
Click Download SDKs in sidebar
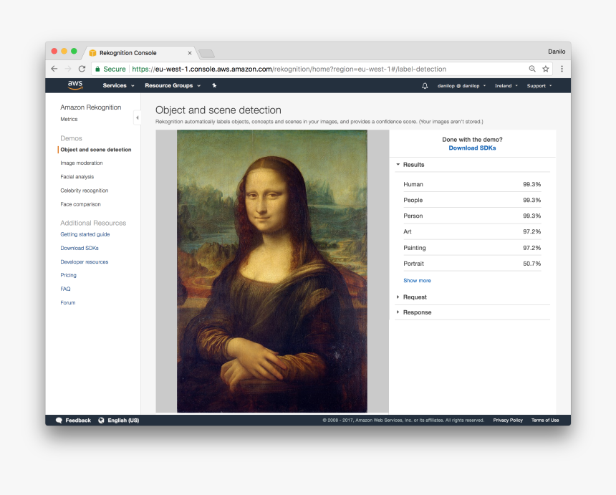(80, 248)
